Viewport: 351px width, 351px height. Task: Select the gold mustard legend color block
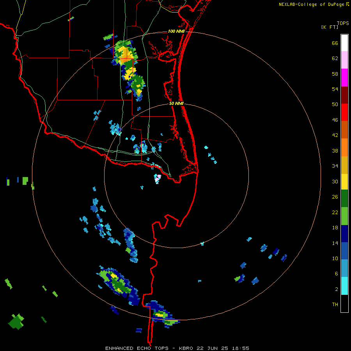[344, 165]
